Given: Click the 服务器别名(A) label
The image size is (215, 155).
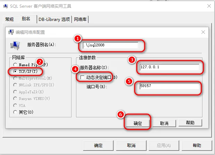Looking at the screenshot, I should click(42, 45).
